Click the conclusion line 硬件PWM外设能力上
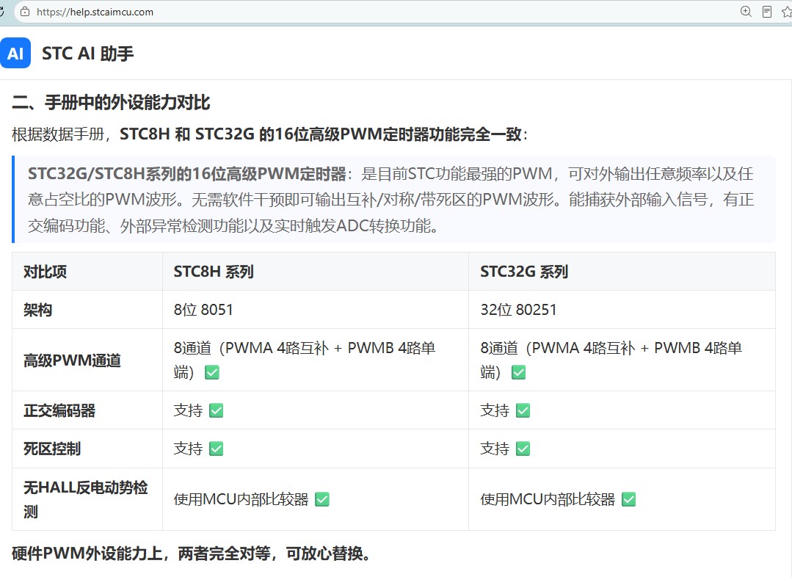792x577 pixels. (192, 554)
